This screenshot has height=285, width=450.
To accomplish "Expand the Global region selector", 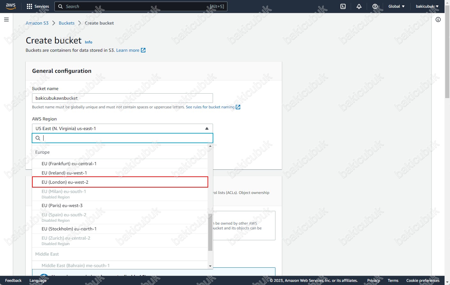I will 397,6.
